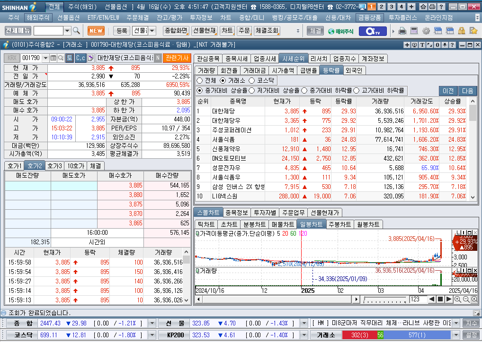Expand the toolbar overflow chevron after 체결조회

coord(298,31)
